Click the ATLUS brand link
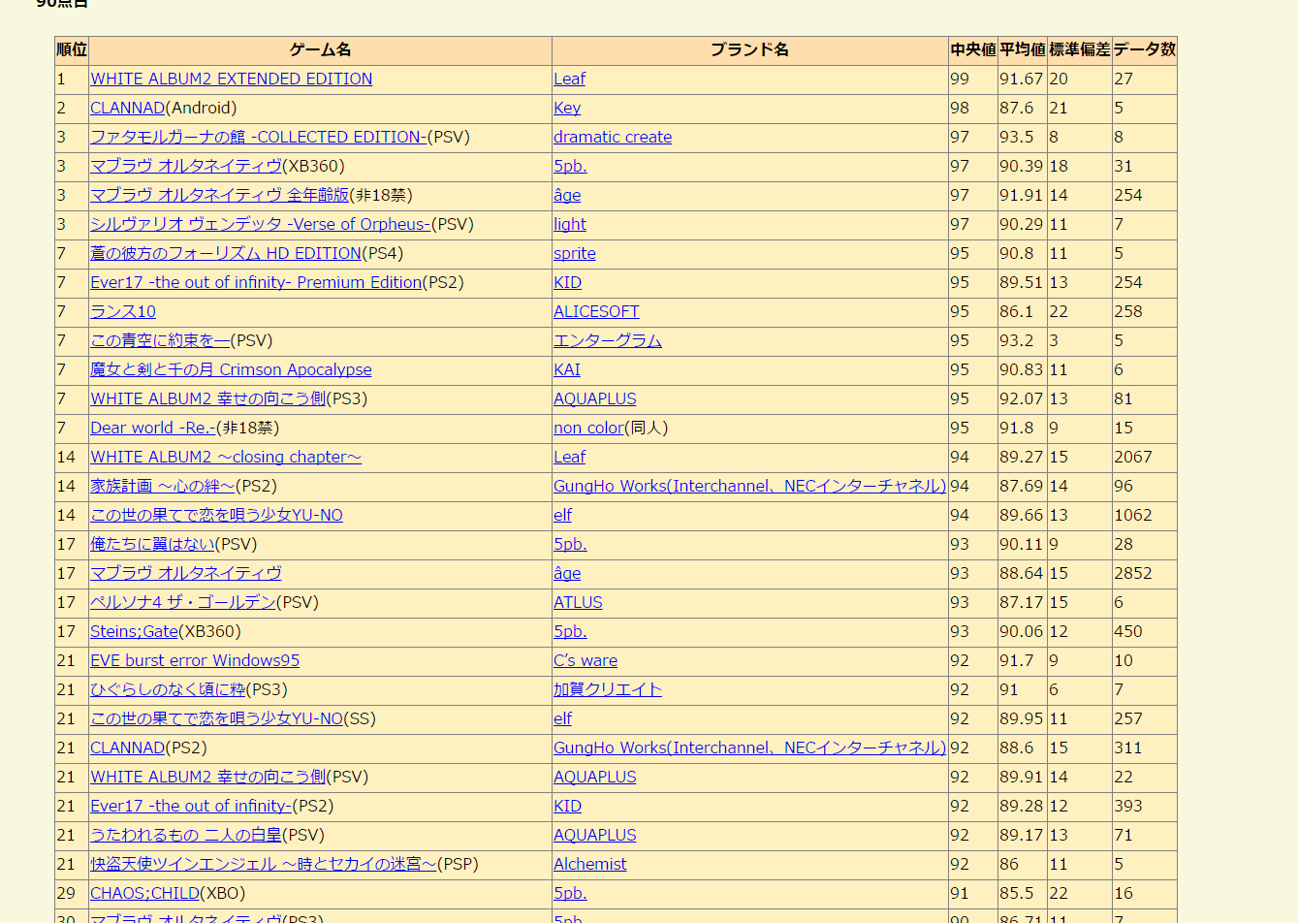The height and width of the screenshot is (923, 1298). pyautogui.click(x=577, y=603)
